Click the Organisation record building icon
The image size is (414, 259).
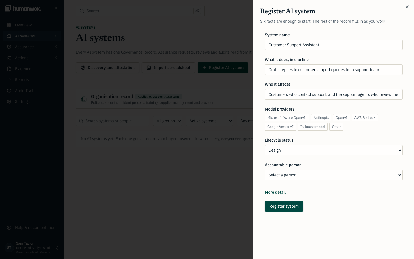click(84, 99)
